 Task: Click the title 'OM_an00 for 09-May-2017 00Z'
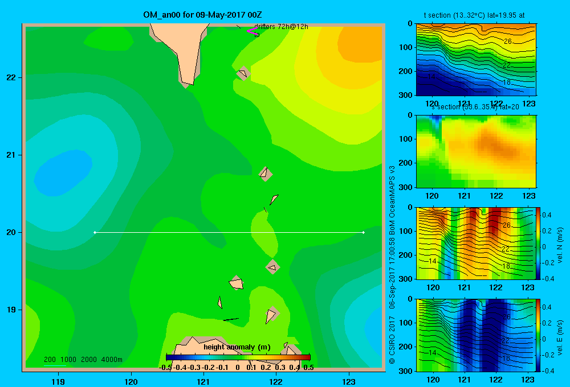[202, 15]
